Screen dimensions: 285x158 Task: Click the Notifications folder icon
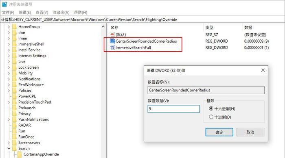pyautogui.click(x=15, y=79)
